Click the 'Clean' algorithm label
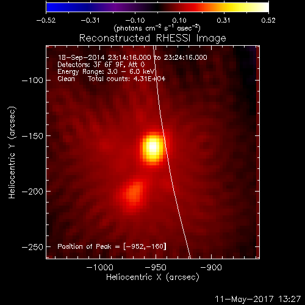 (x=66, y=79)
